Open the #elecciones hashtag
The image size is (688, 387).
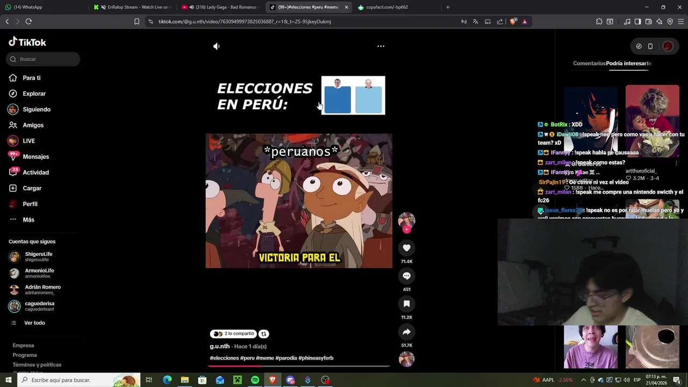pos(224,358)
